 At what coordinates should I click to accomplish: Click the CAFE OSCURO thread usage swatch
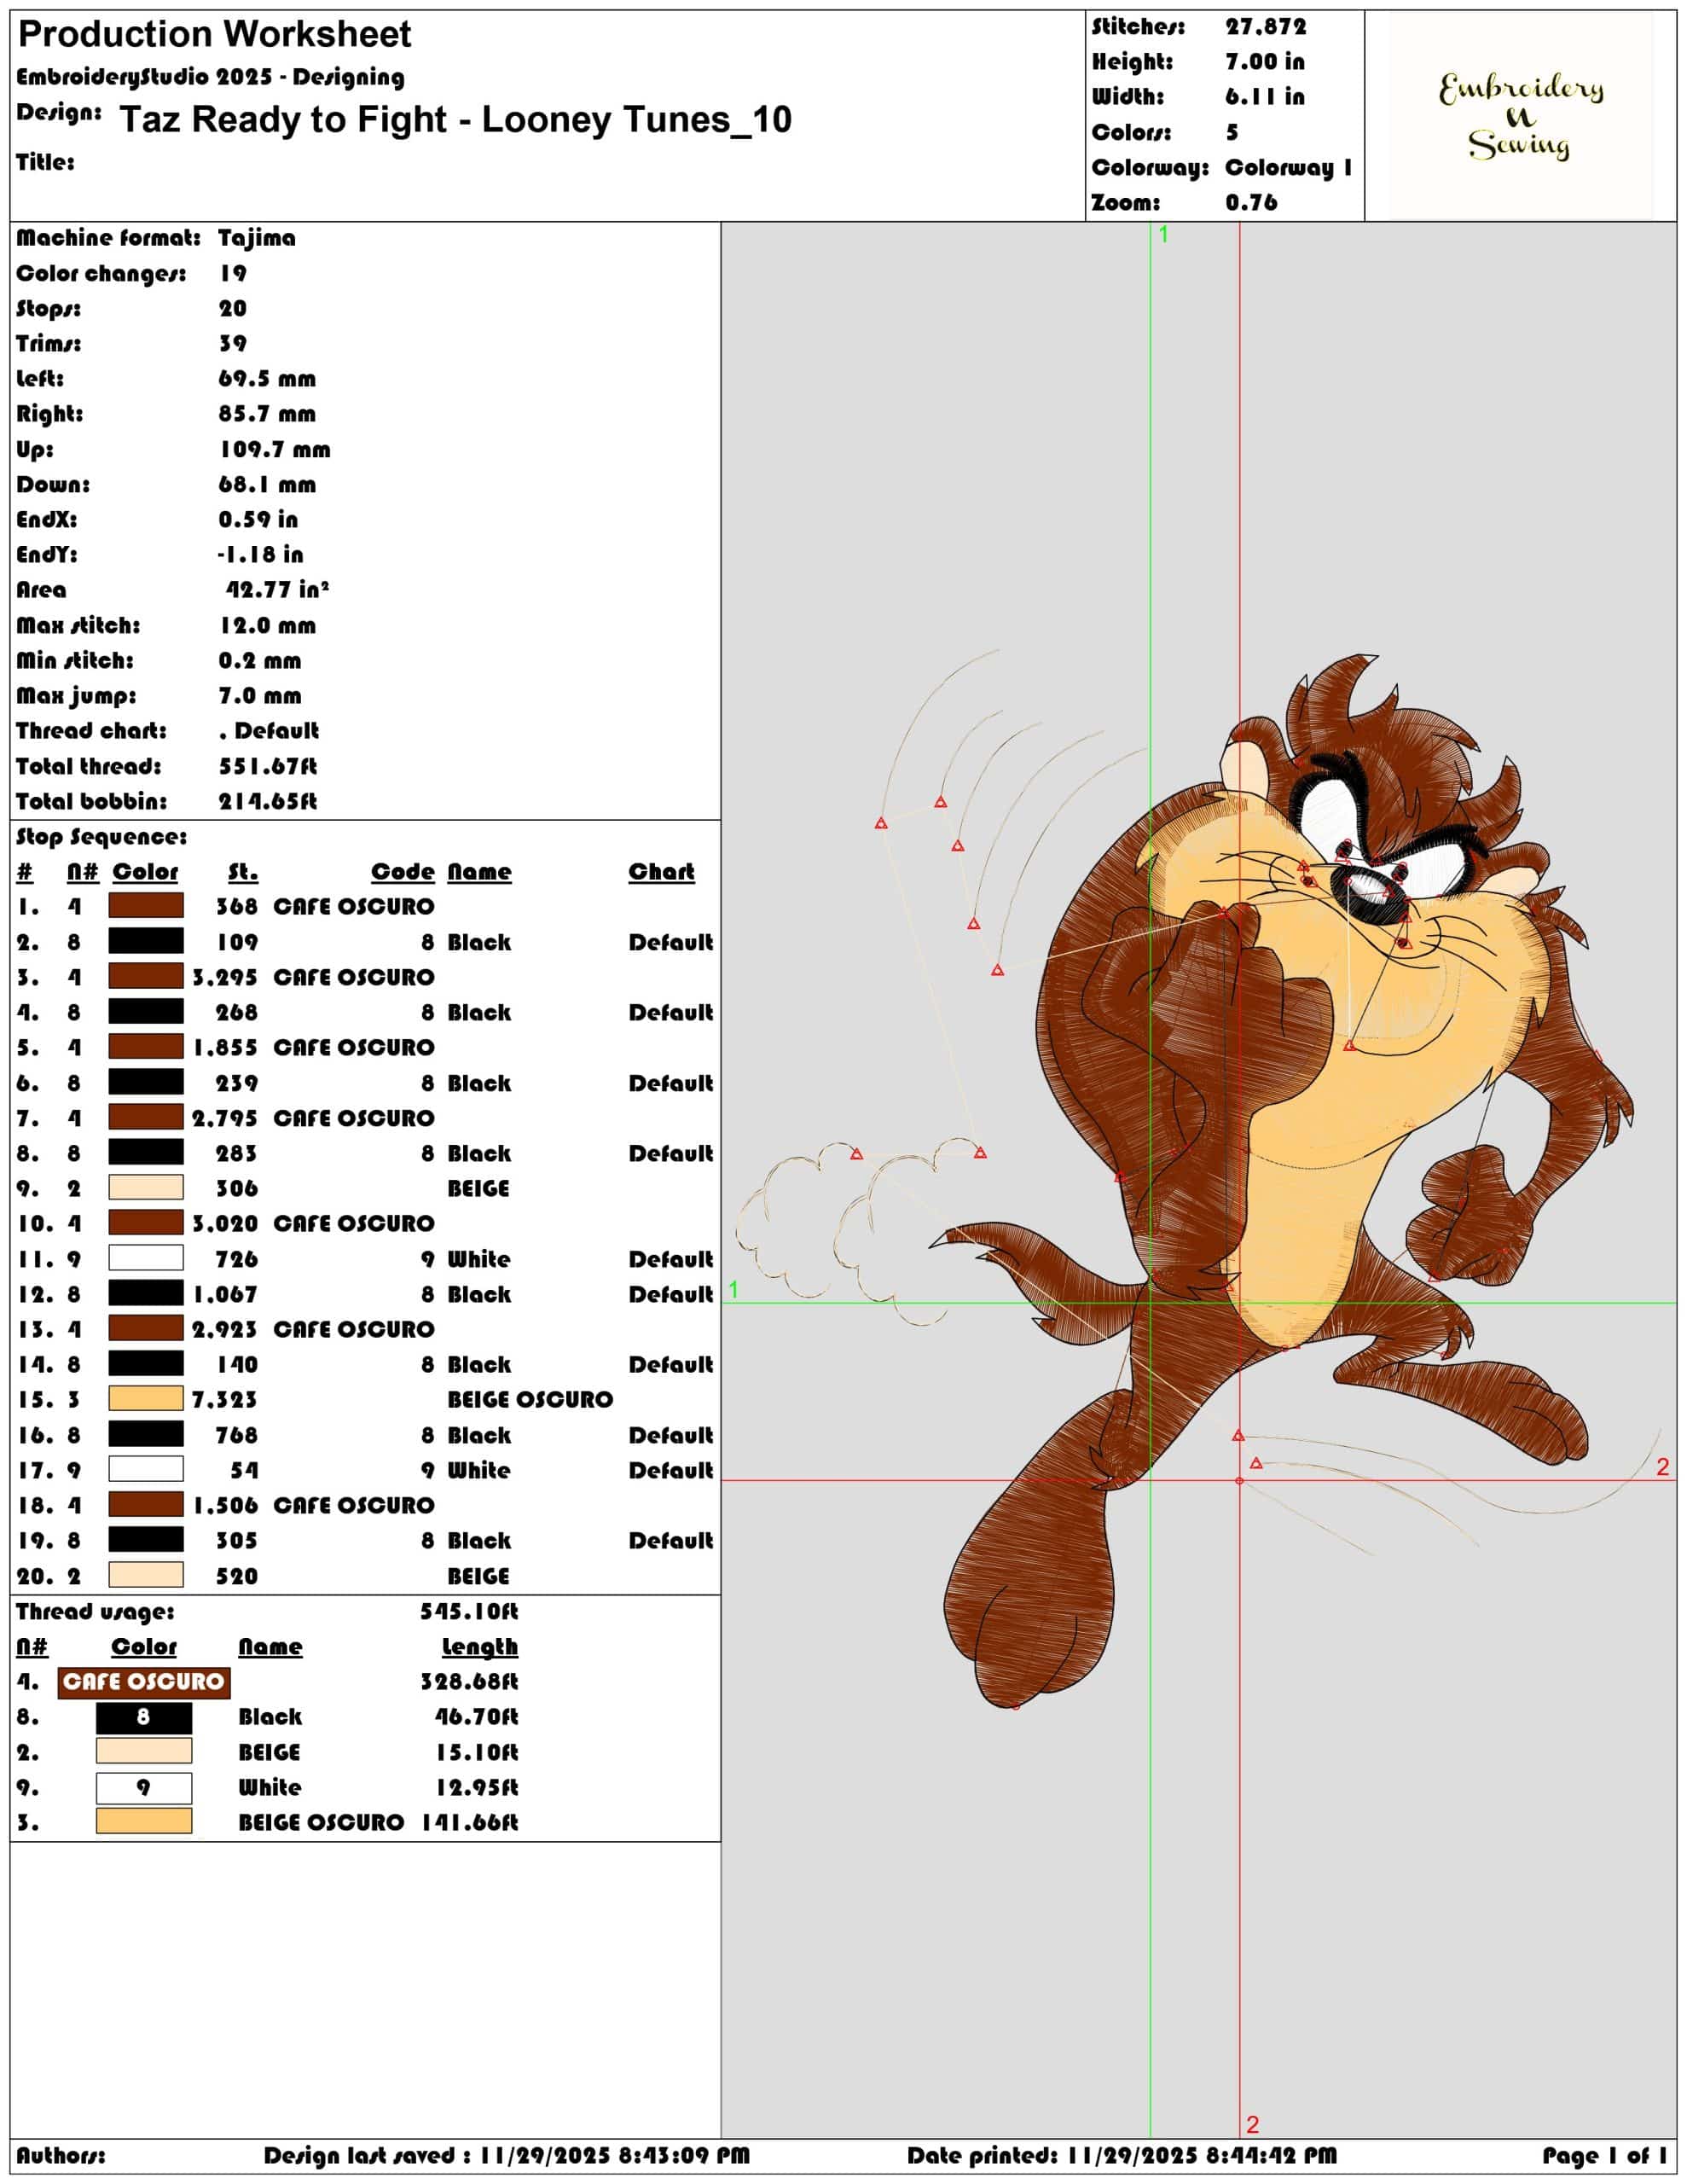pos(144,1682)
